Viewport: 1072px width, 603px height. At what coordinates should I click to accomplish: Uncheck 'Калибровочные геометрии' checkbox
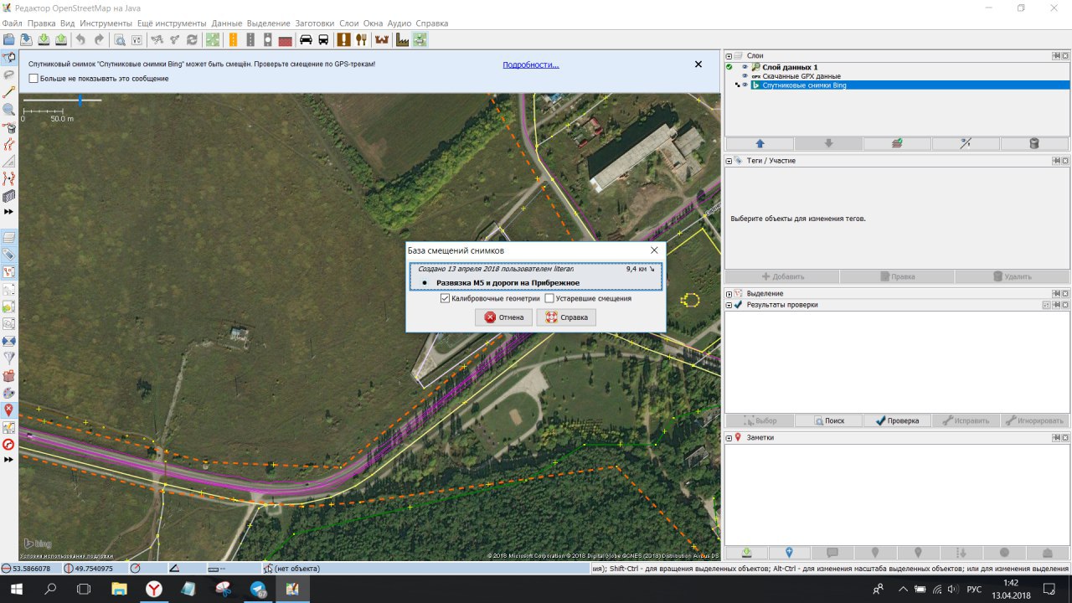coord(445,298)
